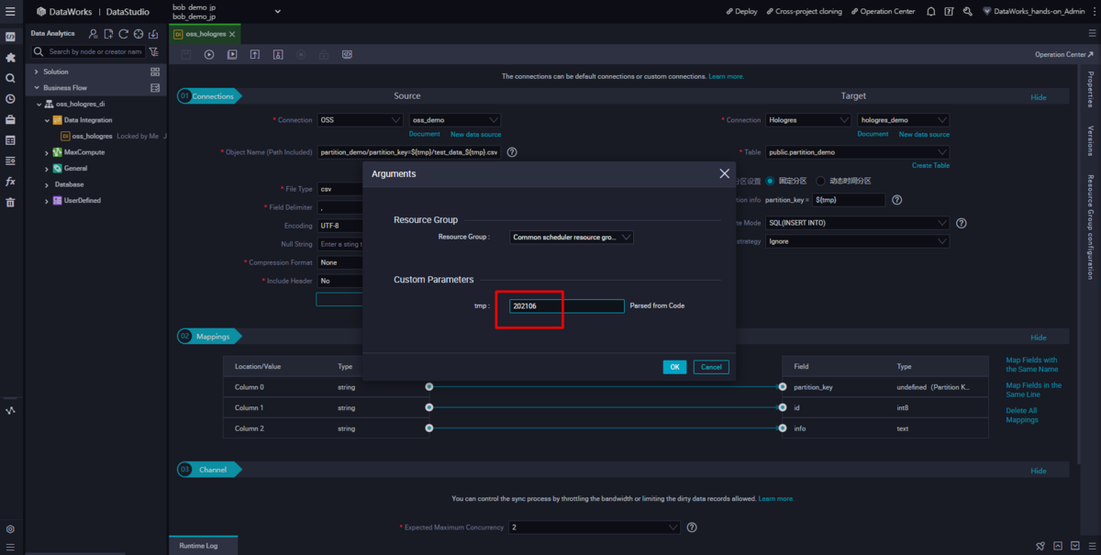The width and height of the screenshot is (1101, 555).
Task: Click the waveform monitor icon in left sidebar
Action: (10, 410)
